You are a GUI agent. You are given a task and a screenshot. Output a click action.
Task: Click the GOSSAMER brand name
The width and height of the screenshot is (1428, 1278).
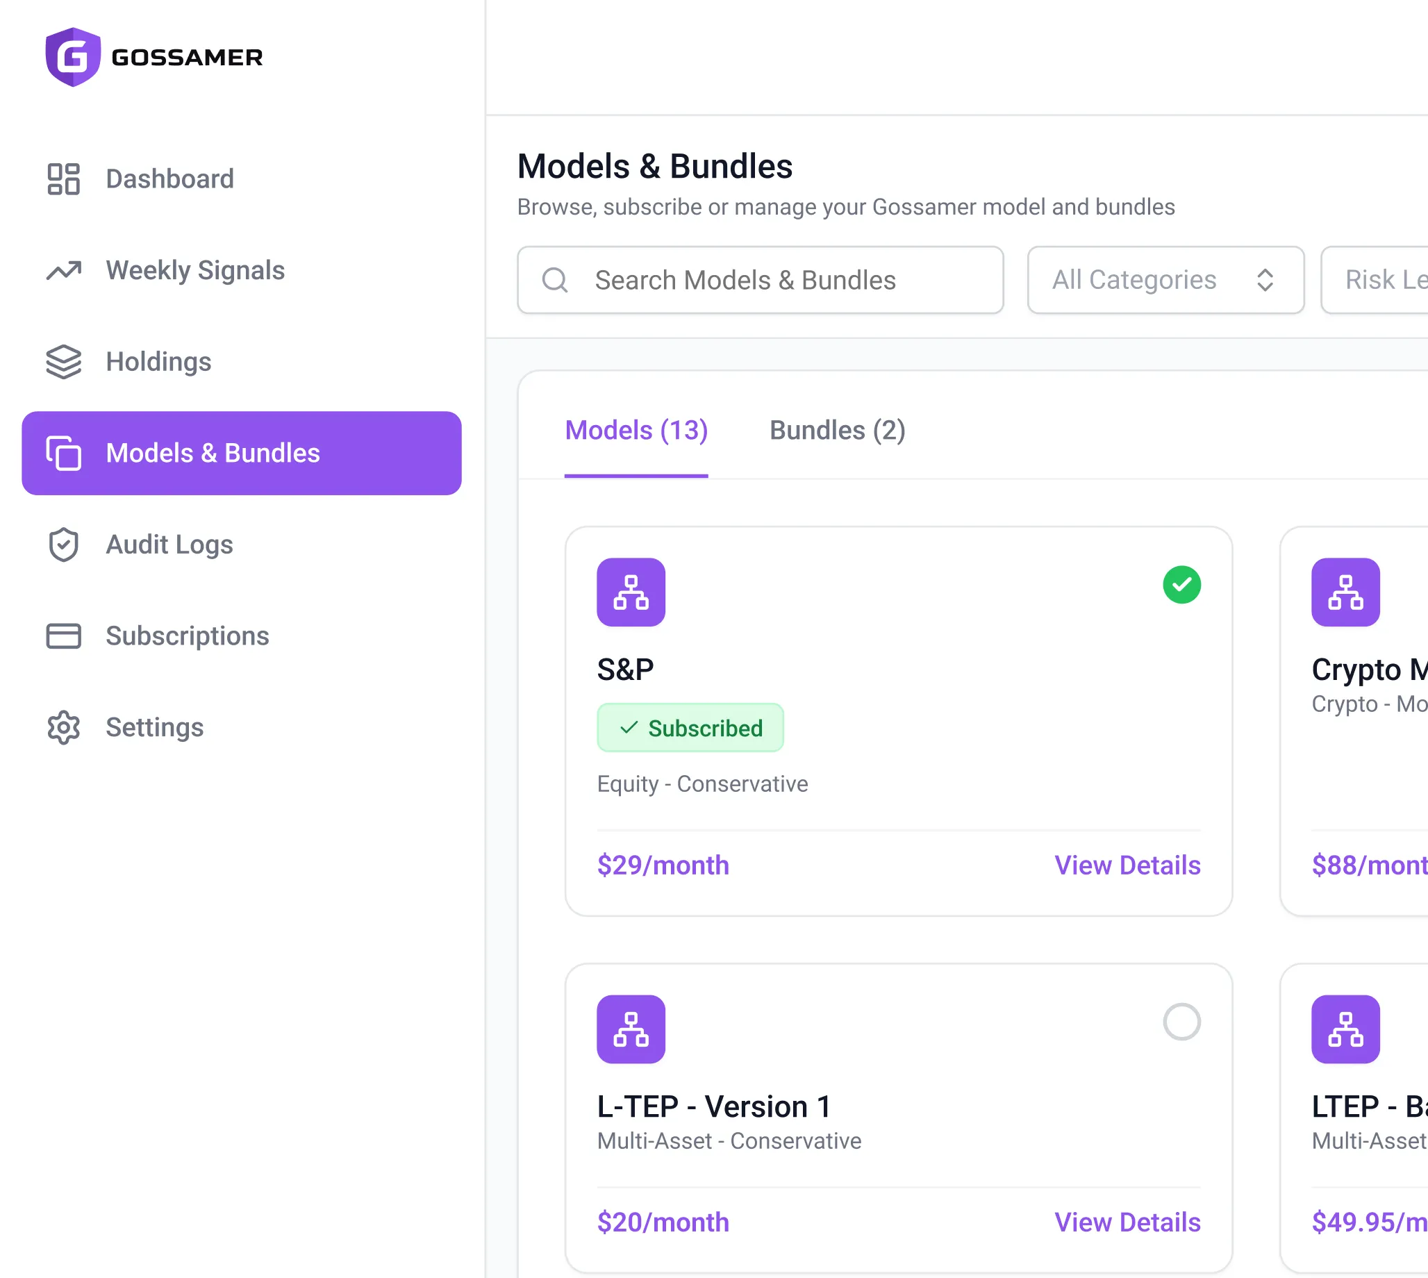[187, 57]
